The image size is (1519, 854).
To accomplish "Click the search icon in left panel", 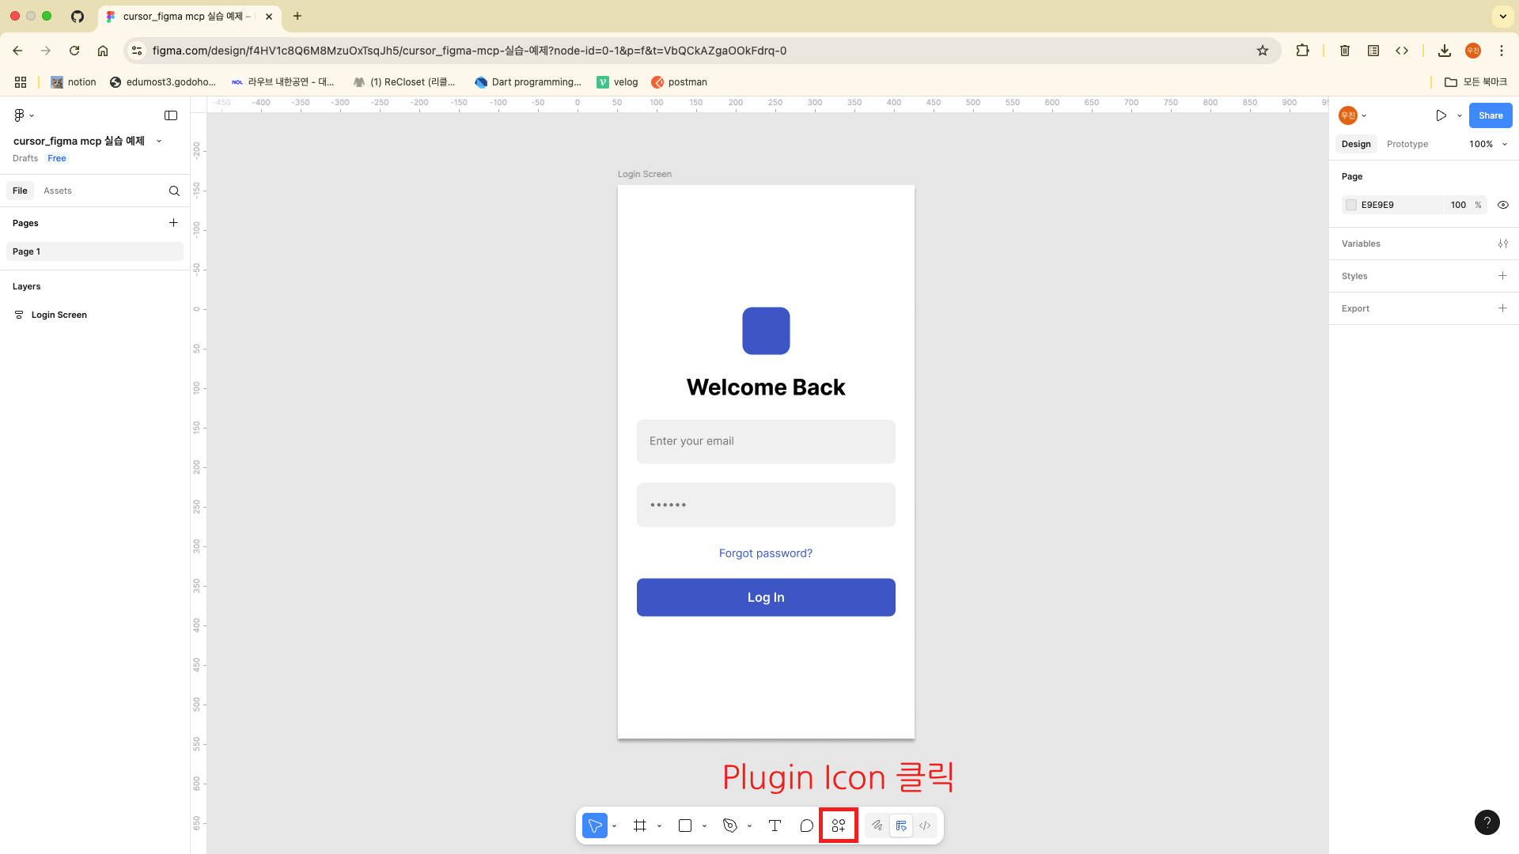I will click(174, 191).
